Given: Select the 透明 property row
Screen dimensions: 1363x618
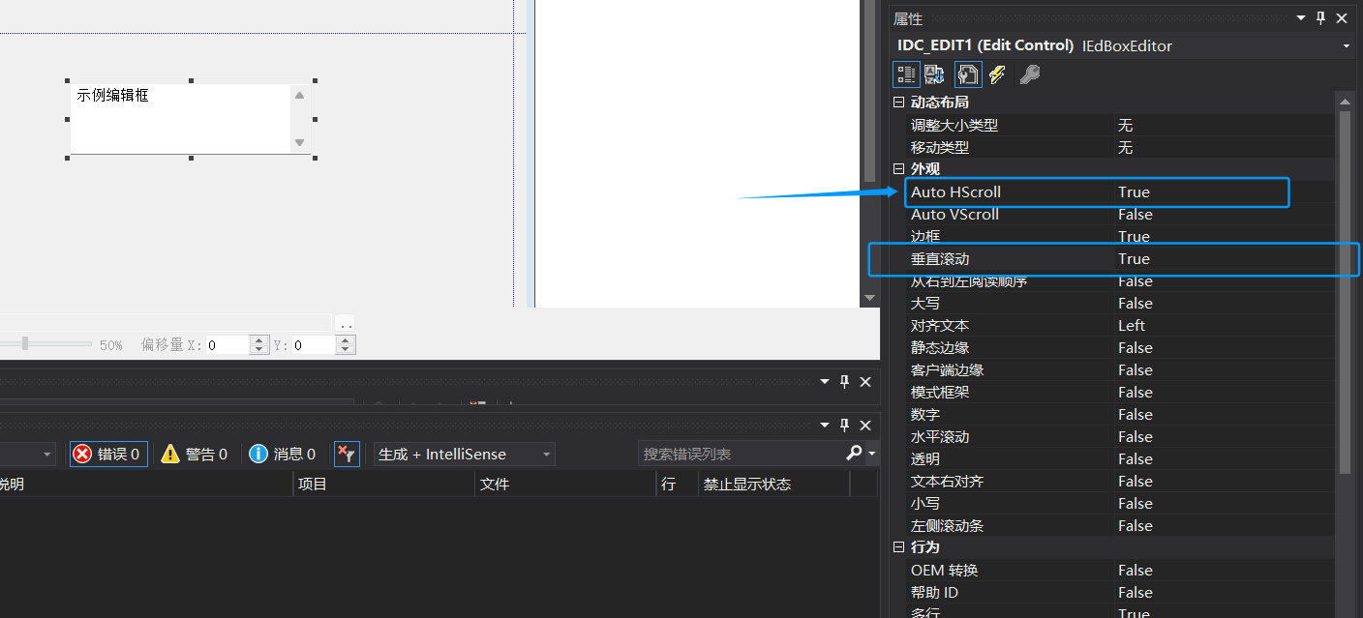Looking at the screenshot, I should click(x=1120, y=458).
